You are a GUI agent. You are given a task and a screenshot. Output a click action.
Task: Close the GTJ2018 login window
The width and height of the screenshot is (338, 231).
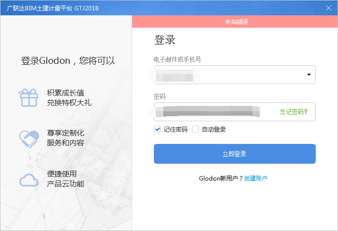click(x=328, y=8)
